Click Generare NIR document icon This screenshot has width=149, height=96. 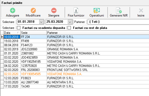[x=119, y=10]
